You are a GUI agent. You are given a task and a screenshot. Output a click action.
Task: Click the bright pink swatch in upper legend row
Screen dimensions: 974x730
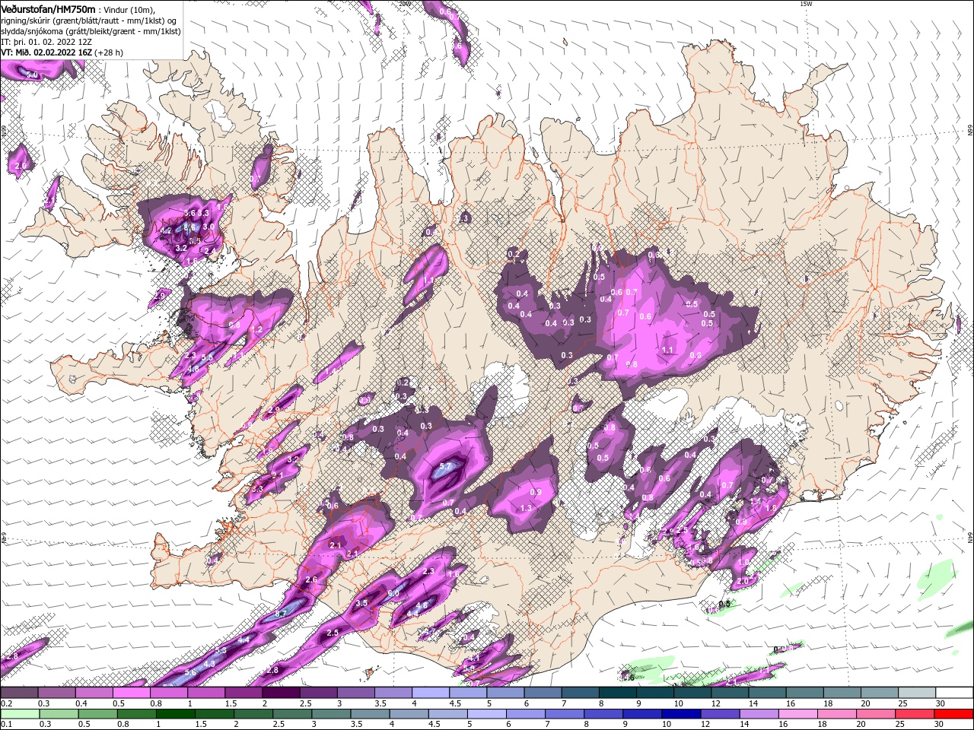point(131,693)
